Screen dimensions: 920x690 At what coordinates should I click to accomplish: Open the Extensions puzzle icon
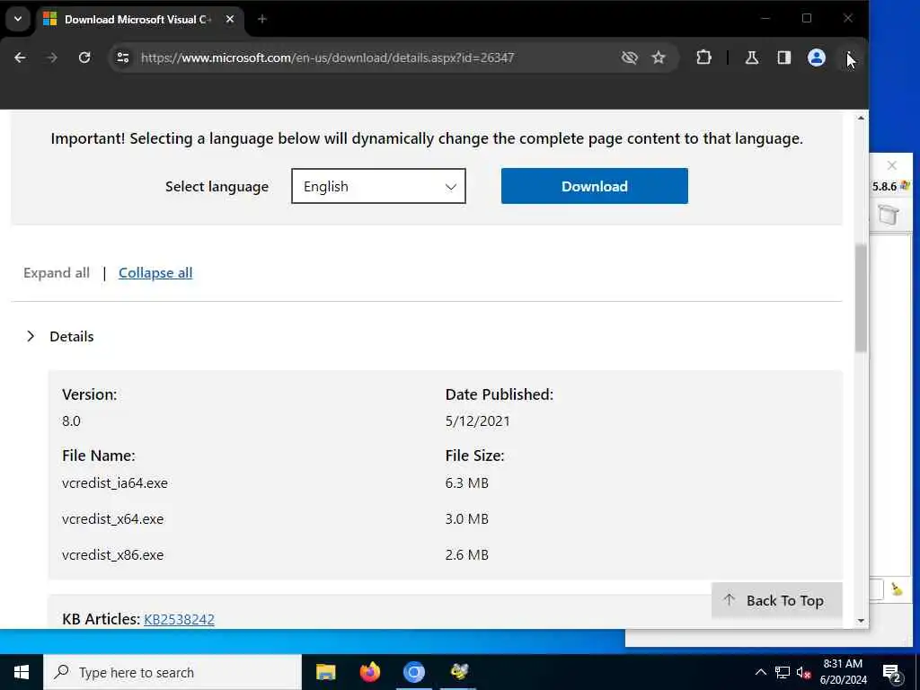pos(703,57)
